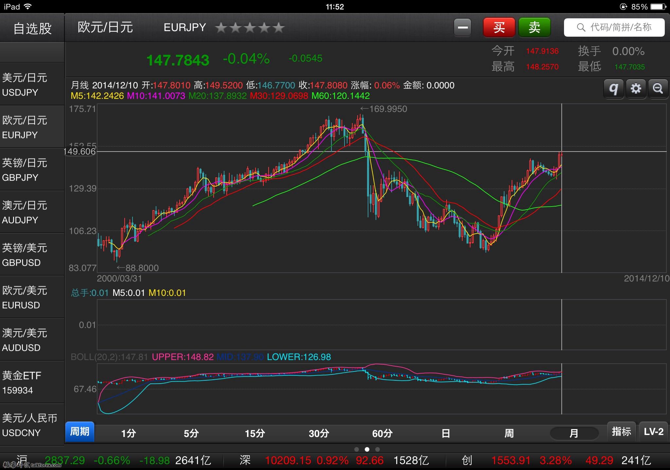Switch to 30分 period tab
This screenshot has width=670, height=470.
pos(319,433)
